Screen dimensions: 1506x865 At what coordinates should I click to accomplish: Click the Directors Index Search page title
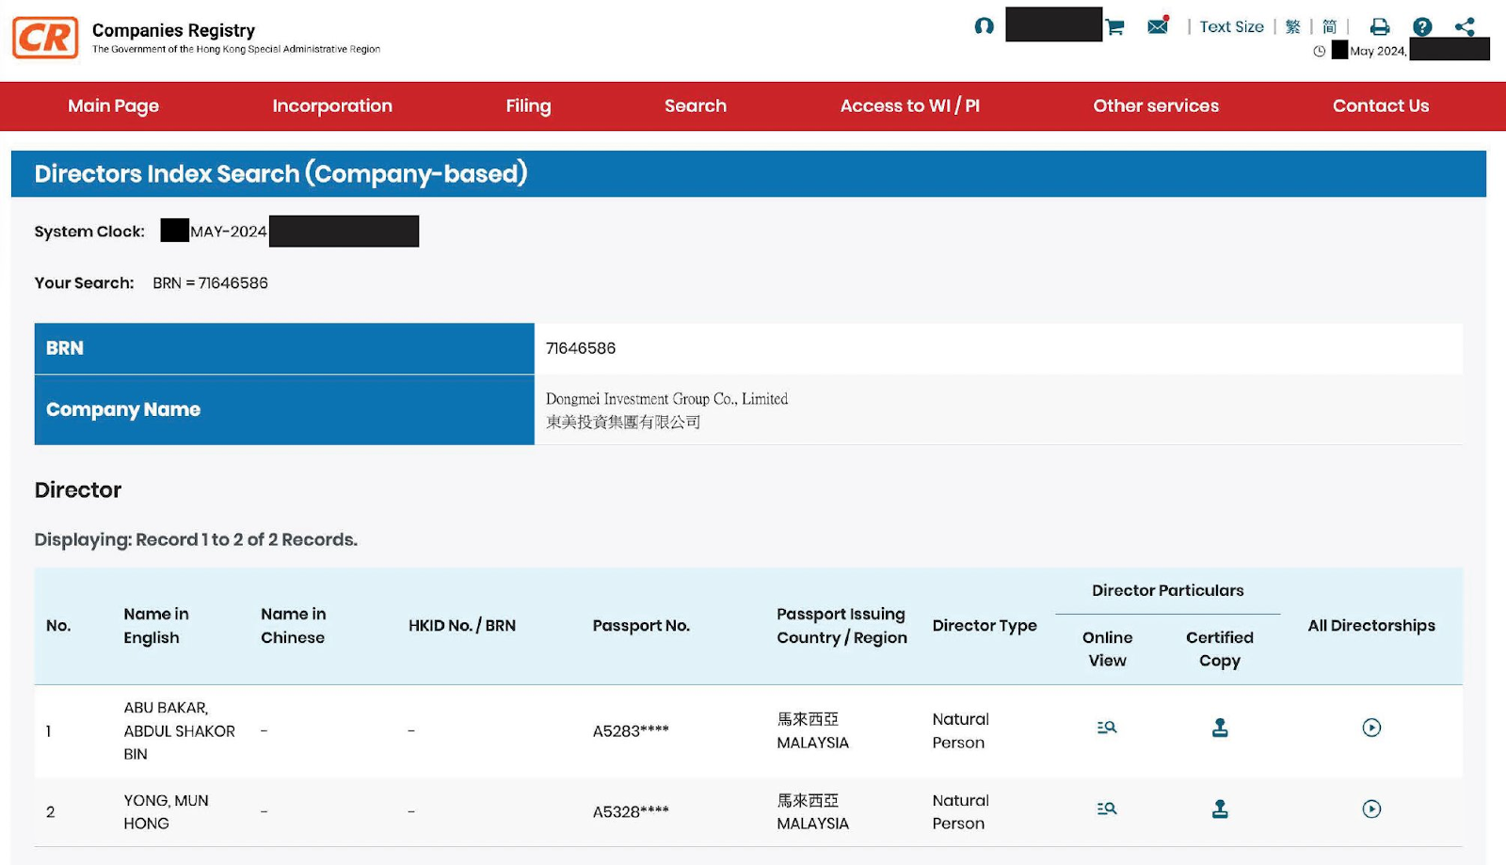tap(280, 173)
